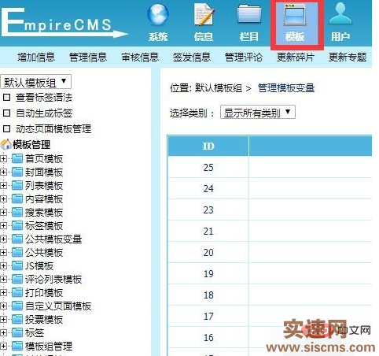Screen dimensions: 379x356
Task: Select the table row with ID 21
Action: tap(270, 231)
